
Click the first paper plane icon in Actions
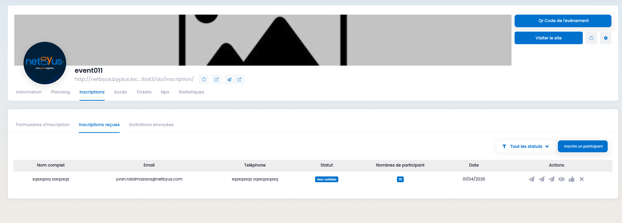(531, 179)
